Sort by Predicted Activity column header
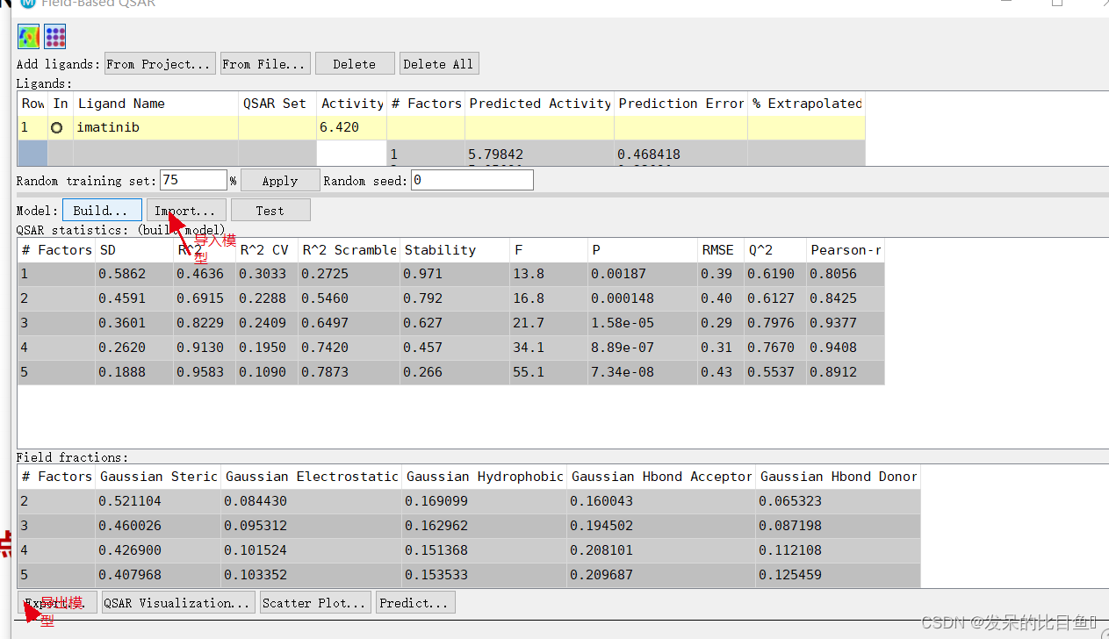The width and height of the screenshot is (1109, 639). [539, 104]
